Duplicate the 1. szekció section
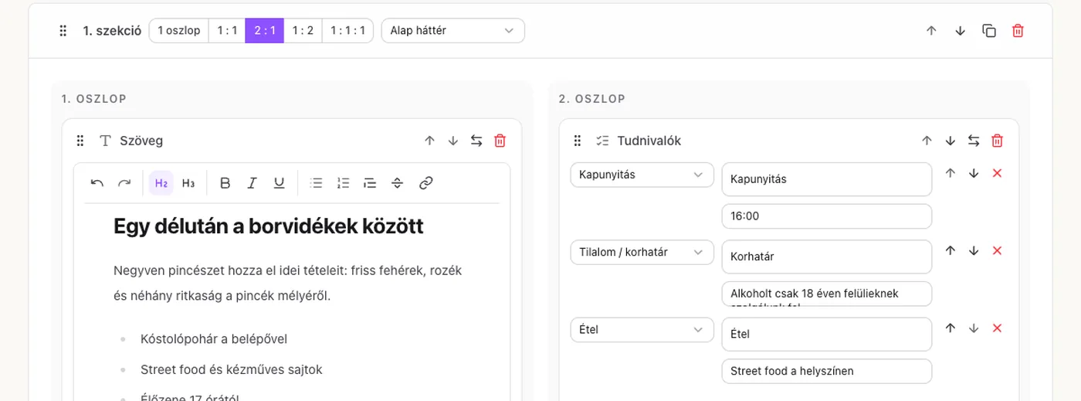The image size is (1081, 401). 989,31
